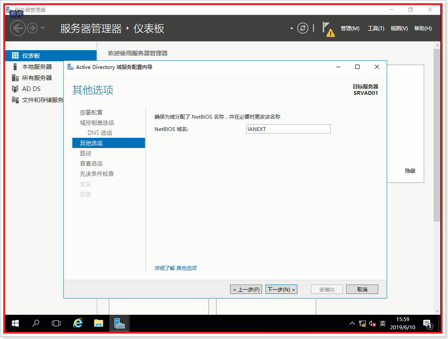This screenshot has height=339, width=448.
Task: Select 仪表板 in the left sidebar
Action: point(51,56)
